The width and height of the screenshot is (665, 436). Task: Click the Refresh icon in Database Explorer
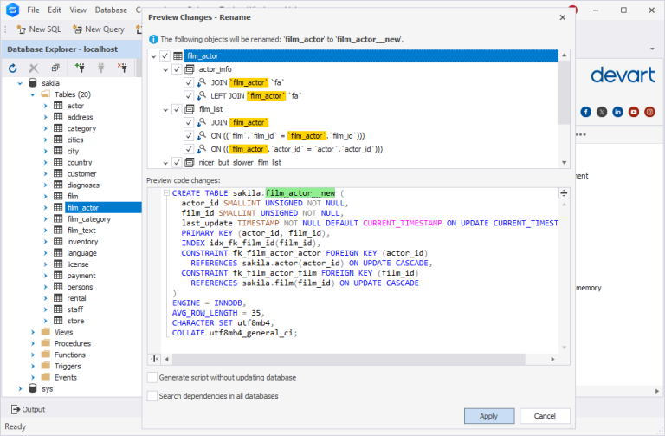(13, 68)
